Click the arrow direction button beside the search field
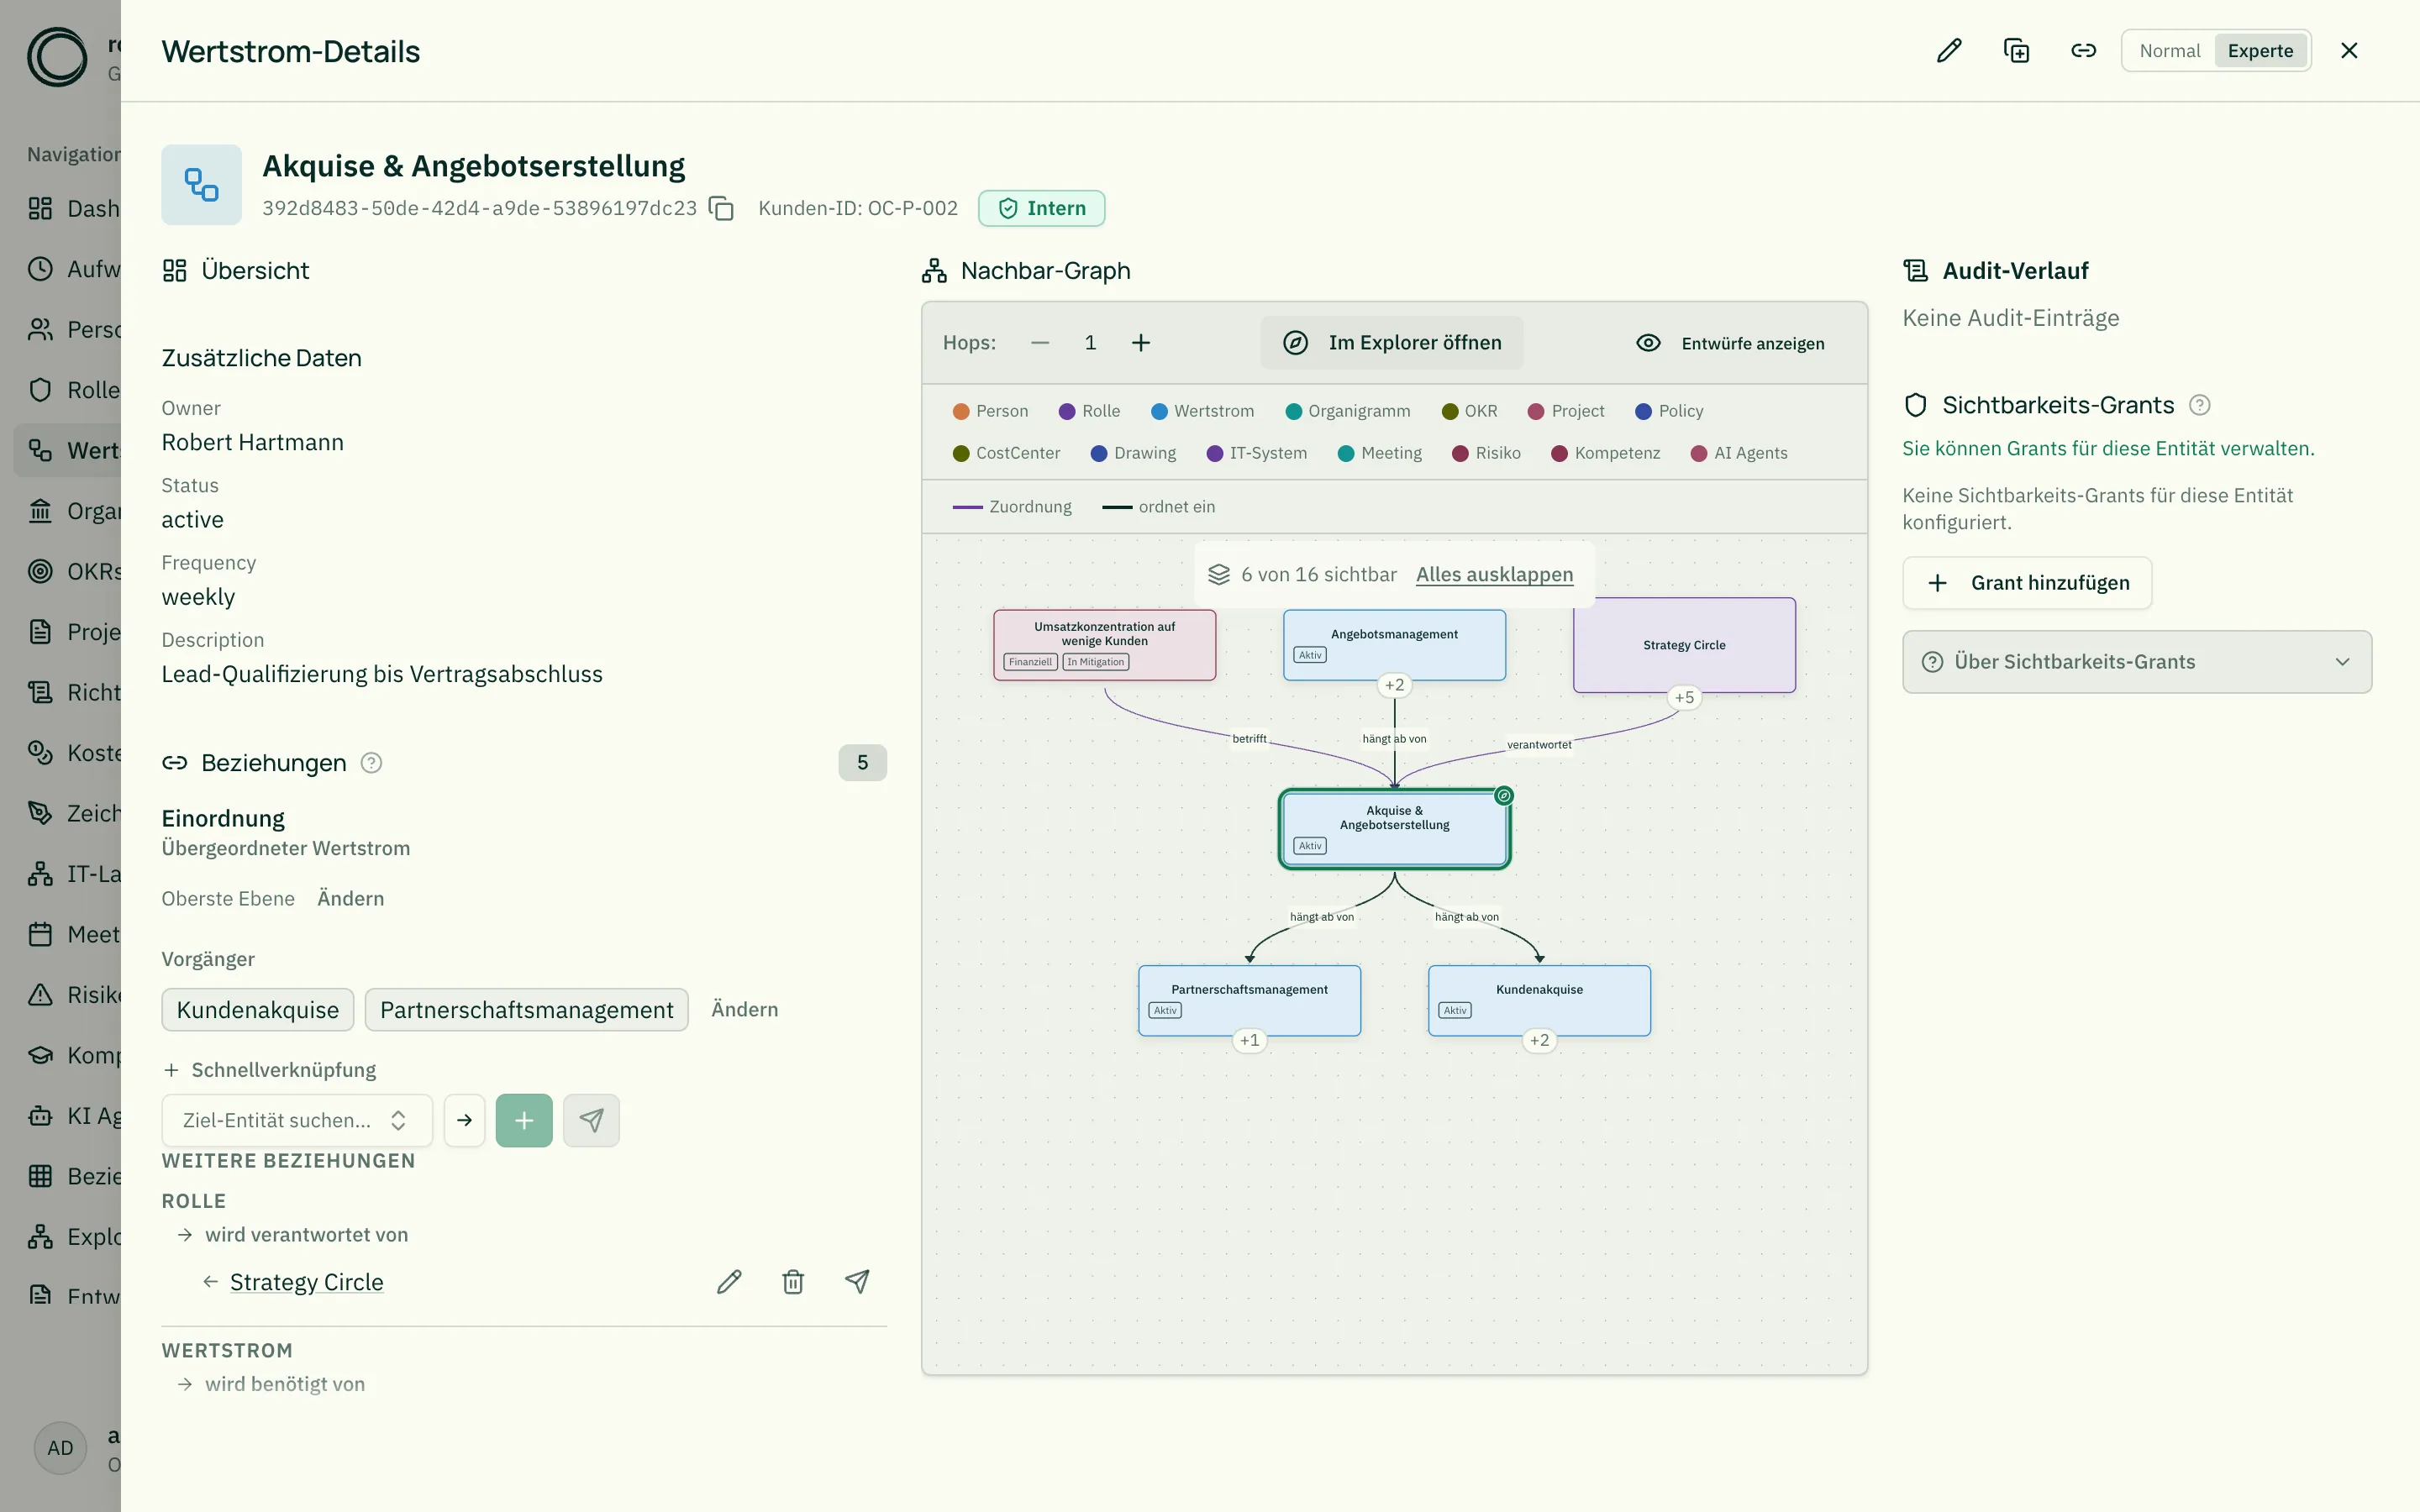Screen dimensions: 2420x1512 pos(464,1120)
